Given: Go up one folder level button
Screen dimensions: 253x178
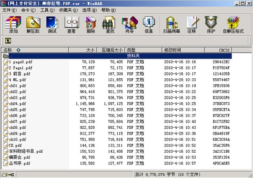Looking at the screenshot, I should tap(8, 41).
